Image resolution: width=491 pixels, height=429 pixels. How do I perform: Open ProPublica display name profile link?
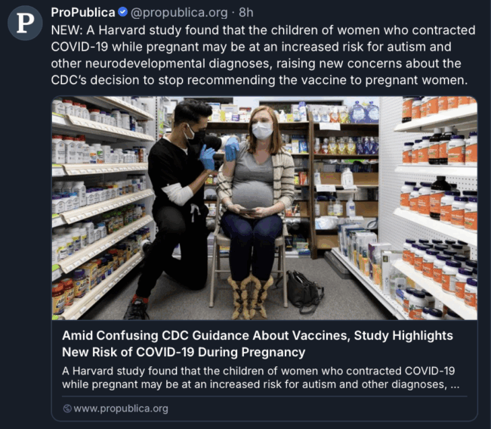click(x=83, y=13)
